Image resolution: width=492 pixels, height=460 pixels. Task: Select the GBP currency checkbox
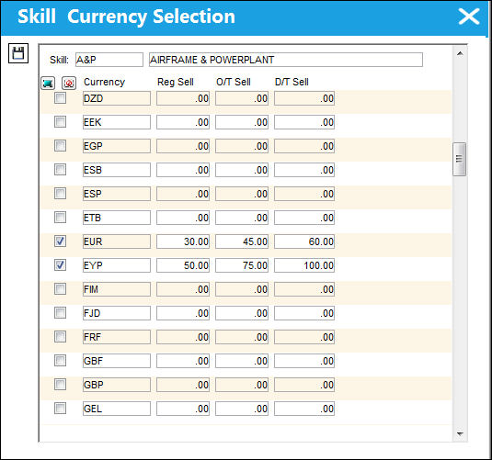(x=60, y=385)
